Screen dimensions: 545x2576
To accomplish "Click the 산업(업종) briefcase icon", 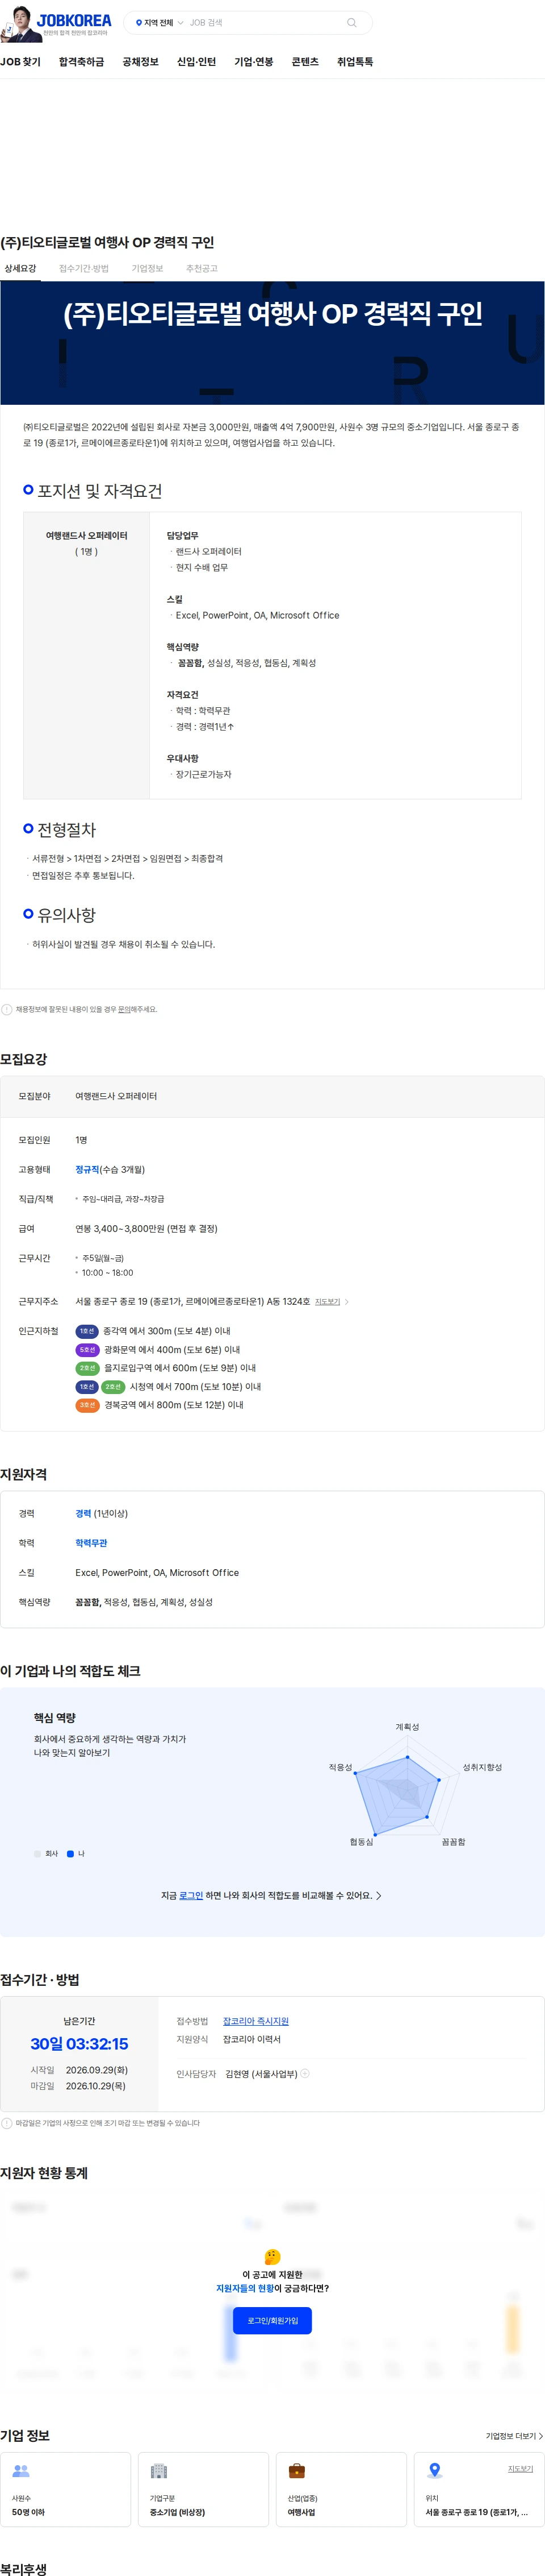I will coord(296,2470).
